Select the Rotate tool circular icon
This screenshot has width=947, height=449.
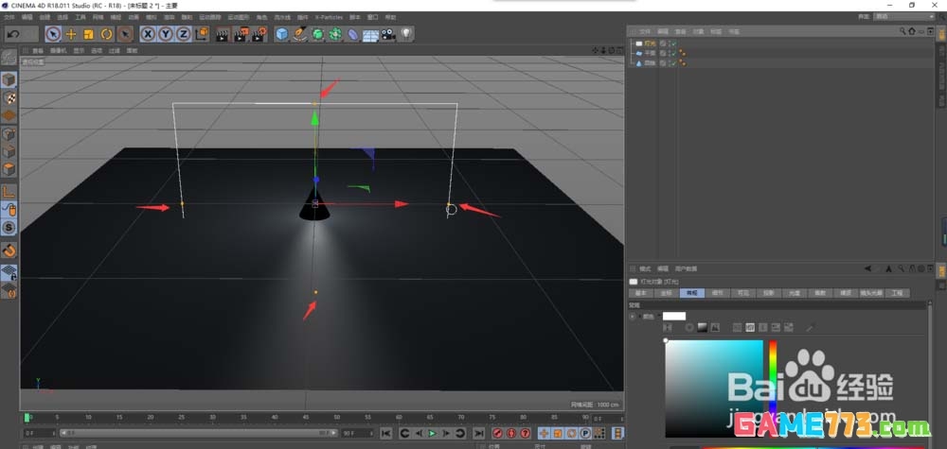click(107, 34)
